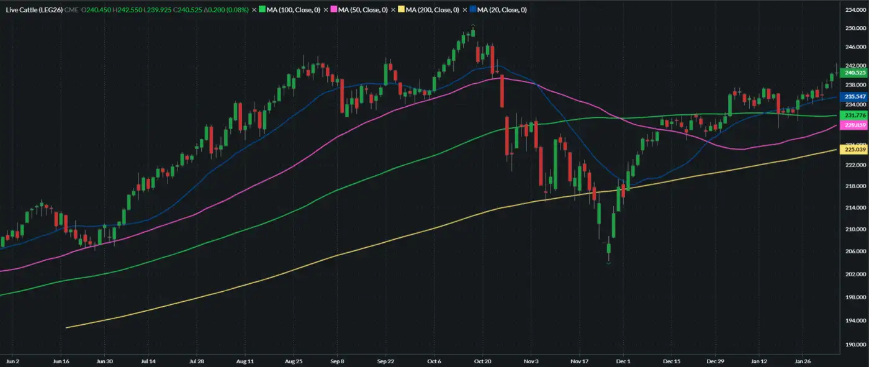This screenshot has height=367, width=869.
Task: Click the Dec 1 date on time axis
Action: pyautogui.click(x=623, y=360)
